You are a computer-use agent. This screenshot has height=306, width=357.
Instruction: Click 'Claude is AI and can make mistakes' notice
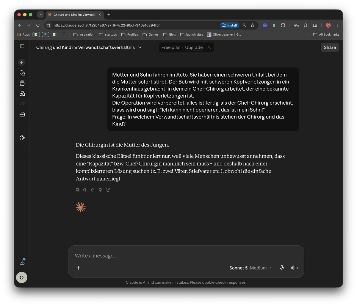pyautogui.click(x=186, y=283)
